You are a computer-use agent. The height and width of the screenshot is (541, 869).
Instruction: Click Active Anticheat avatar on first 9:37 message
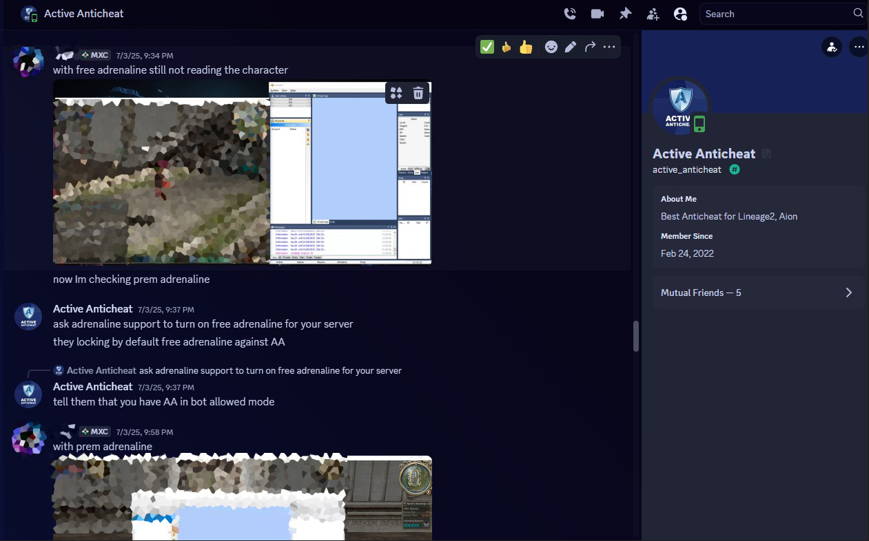(28, 316)
